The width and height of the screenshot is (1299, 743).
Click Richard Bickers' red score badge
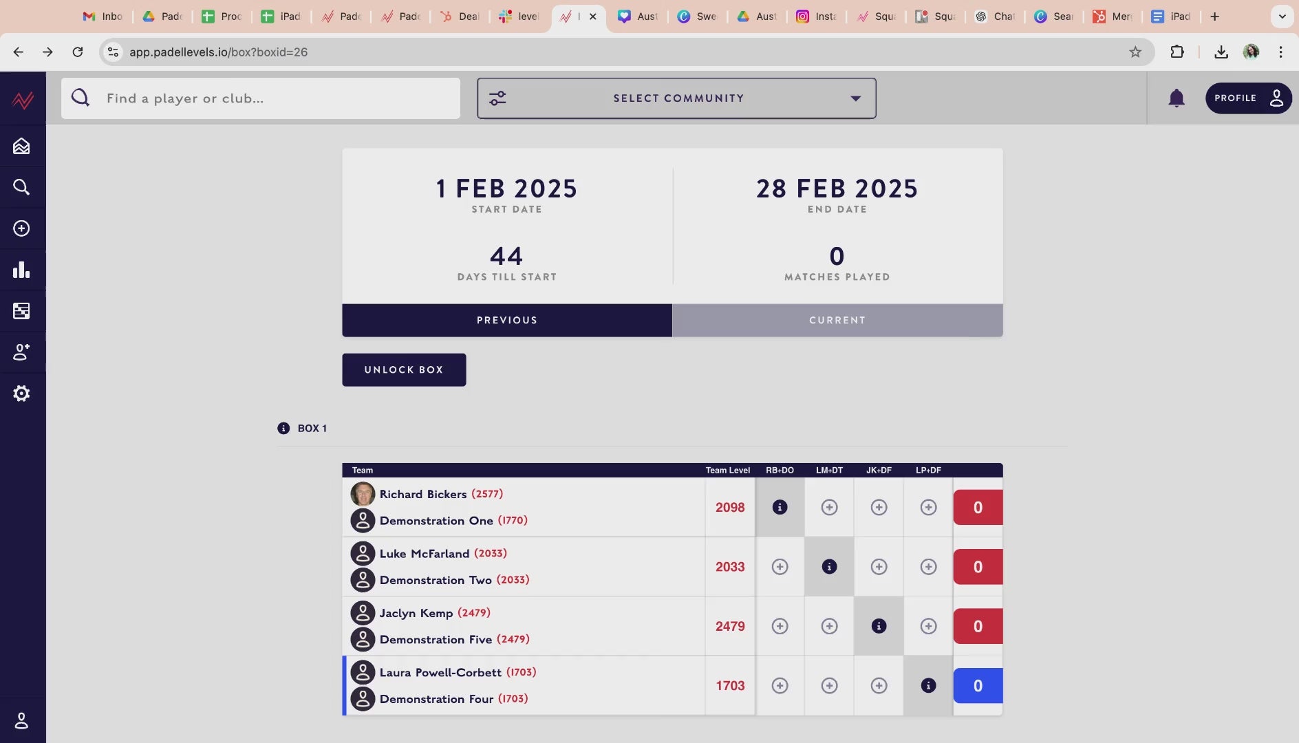[978, 508]
